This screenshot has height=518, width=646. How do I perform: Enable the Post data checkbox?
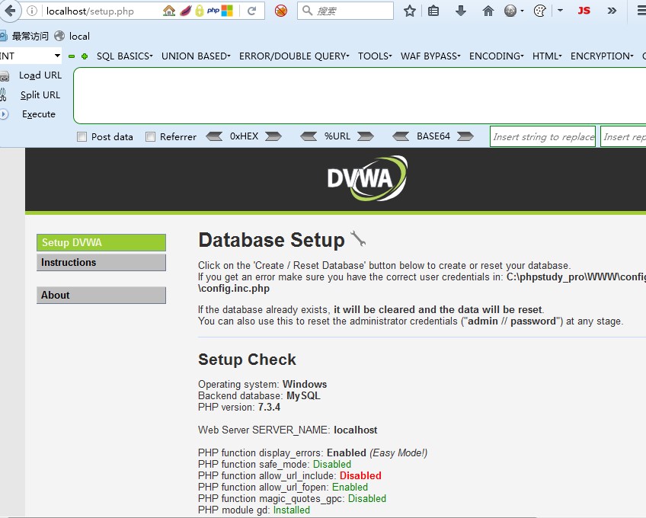82,137
